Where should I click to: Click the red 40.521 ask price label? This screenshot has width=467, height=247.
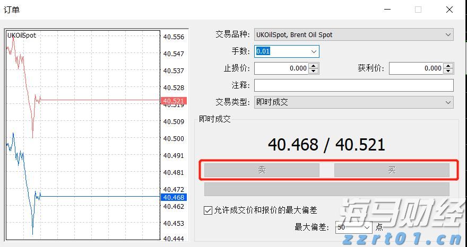coord(174,101)
